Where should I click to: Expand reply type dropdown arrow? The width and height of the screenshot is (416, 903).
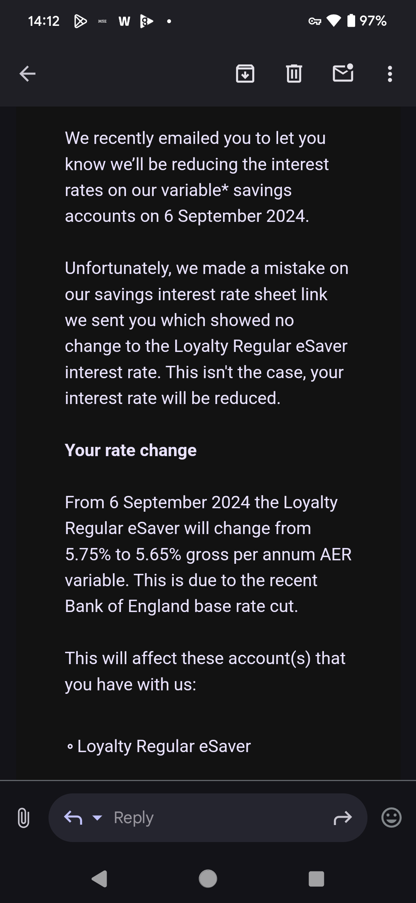click(97, 818)
